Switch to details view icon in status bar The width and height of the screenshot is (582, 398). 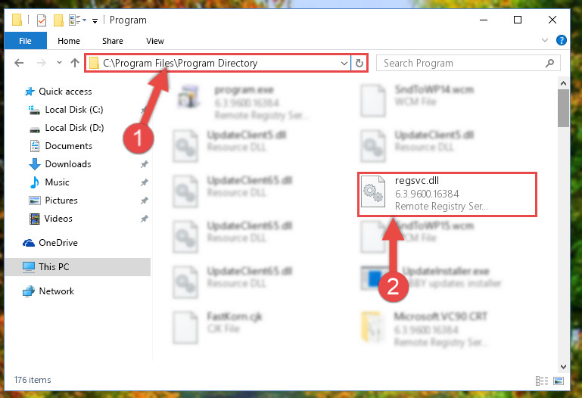point(542,381)
